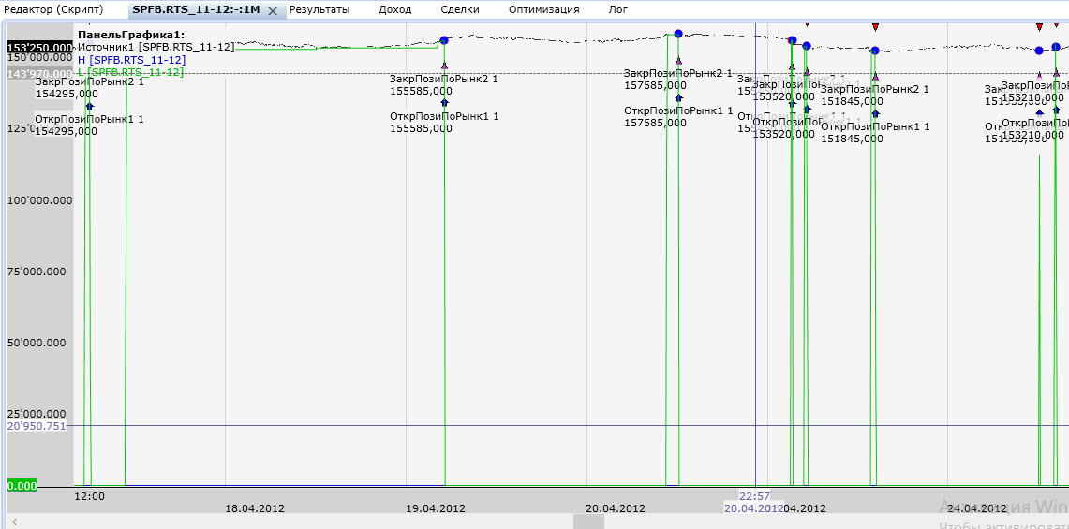The height and width of the screenshot is (529, 1069).
Task: Click the green L [SPFB.RTS_11-12] legend entry
Action: click(x=131, y=72)
